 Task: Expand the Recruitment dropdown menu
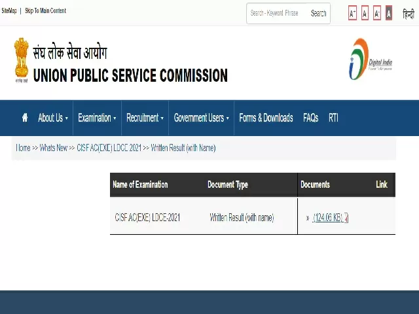[x=145, y=118]
